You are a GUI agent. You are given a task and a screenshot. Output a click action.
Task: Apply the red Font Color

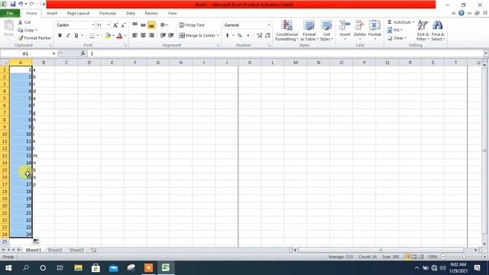[119, 36]
